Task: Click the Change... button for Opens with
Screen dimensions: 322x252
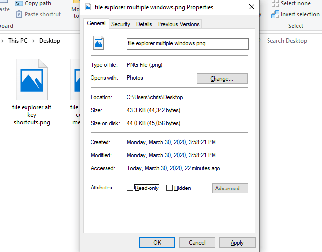Action: 221,79
